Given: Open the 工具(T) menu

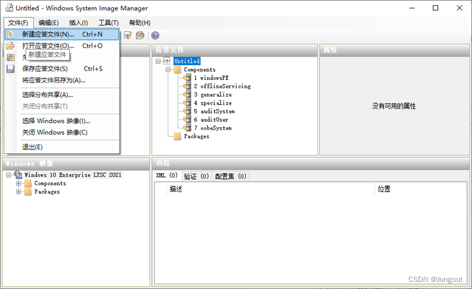Looking at the screenshot, I should [x=108, y=23].
